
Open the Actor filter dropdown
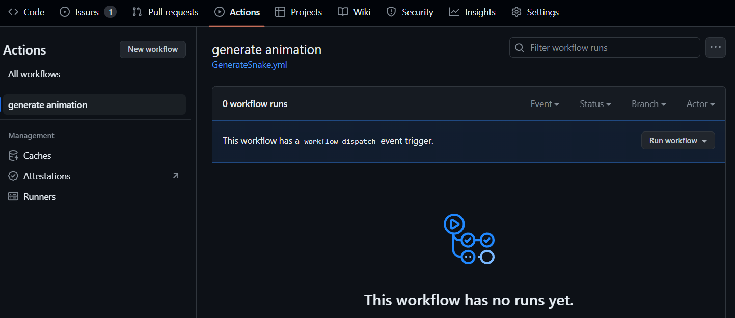point(700,103)
